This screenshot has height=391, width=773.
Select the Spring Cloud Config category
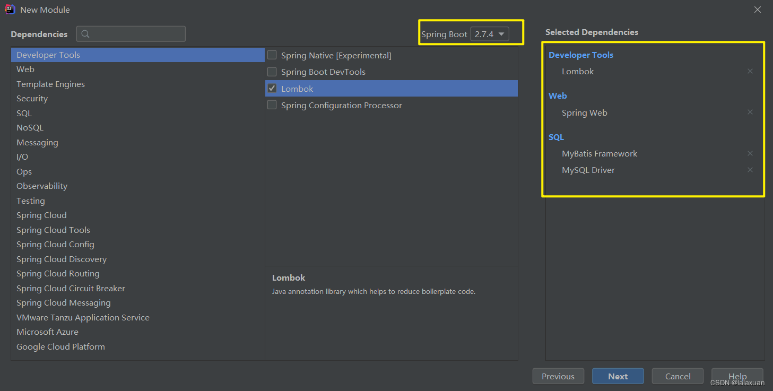(x=138, y=245)
